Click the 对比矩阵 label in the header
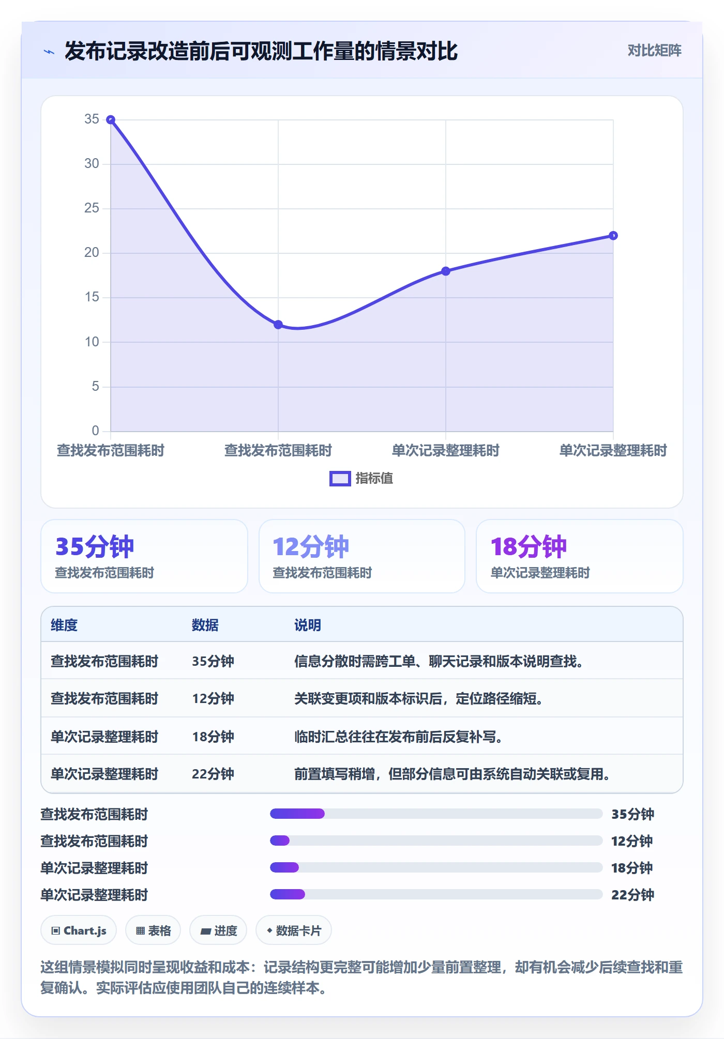Image resolution: width=724 pixels, height=1039 pixels. (654, 50)
